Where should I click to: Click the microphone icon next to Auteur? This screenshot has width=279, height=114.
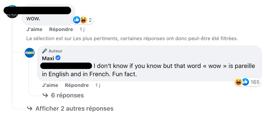coord(44,51)
